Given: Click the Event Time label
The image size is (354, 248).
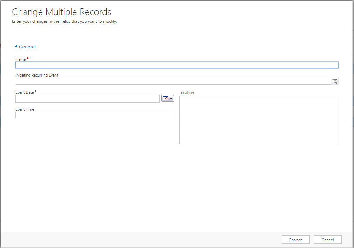Looking at the screenshot, I should click(x=25, y=109).
